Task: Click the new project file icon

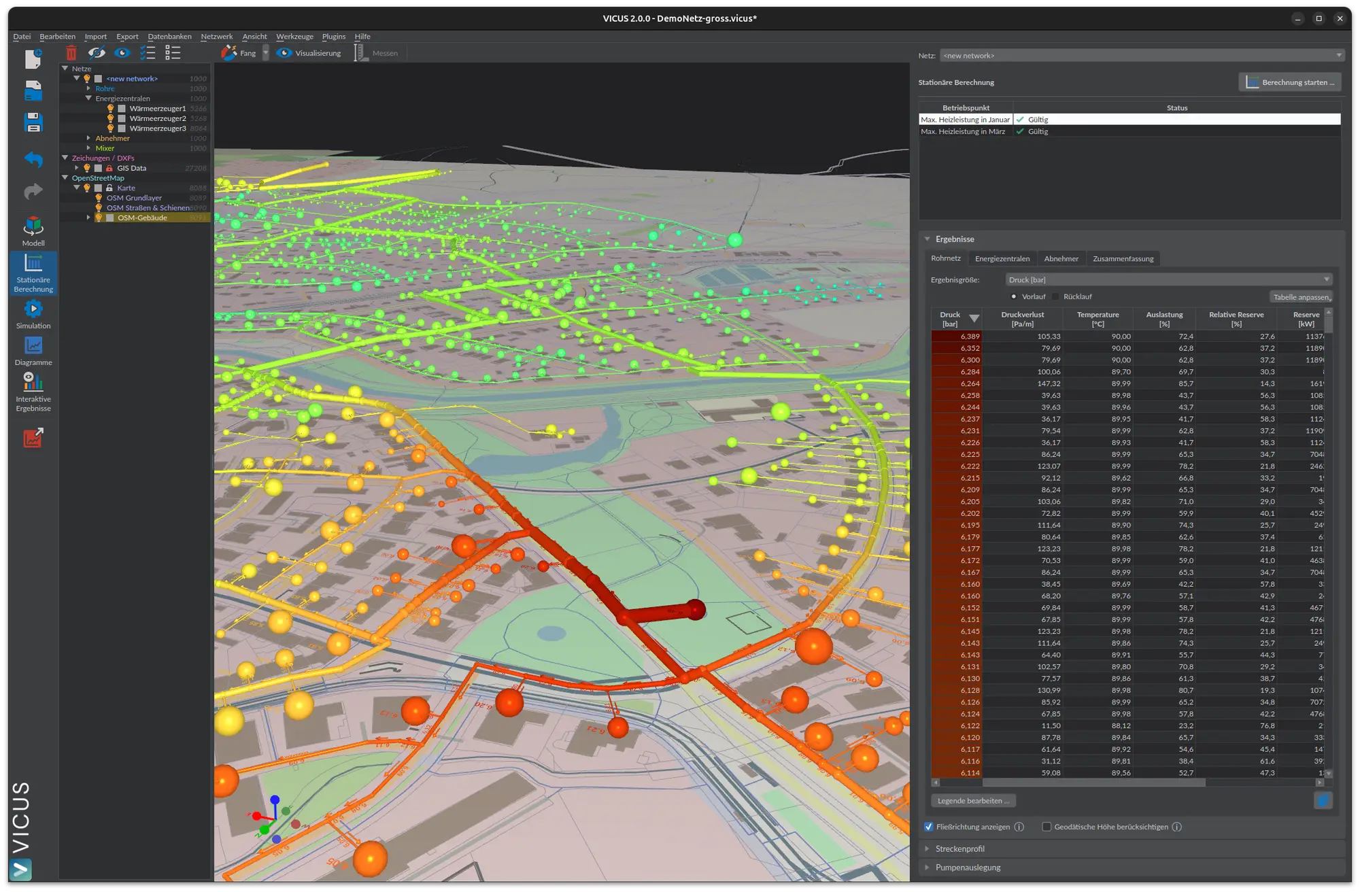Action: pos(33,59)
